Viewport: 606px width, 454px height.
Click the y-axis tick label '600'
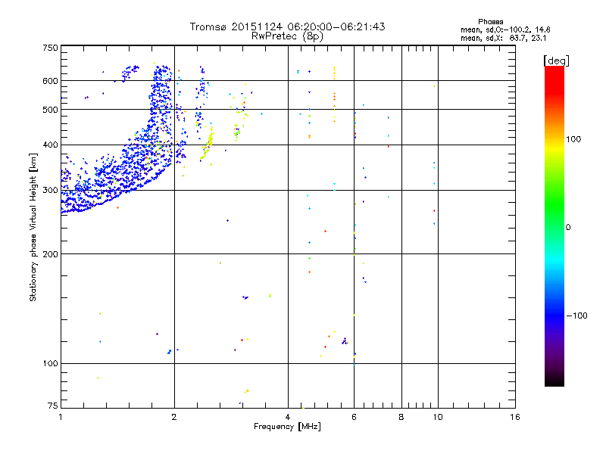coord(50,81)
